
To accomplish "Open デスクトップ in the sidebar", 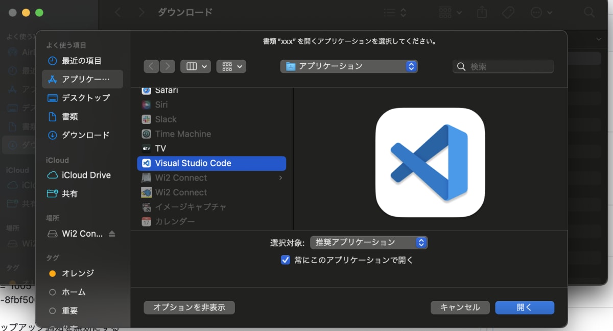I will point(82,98).
